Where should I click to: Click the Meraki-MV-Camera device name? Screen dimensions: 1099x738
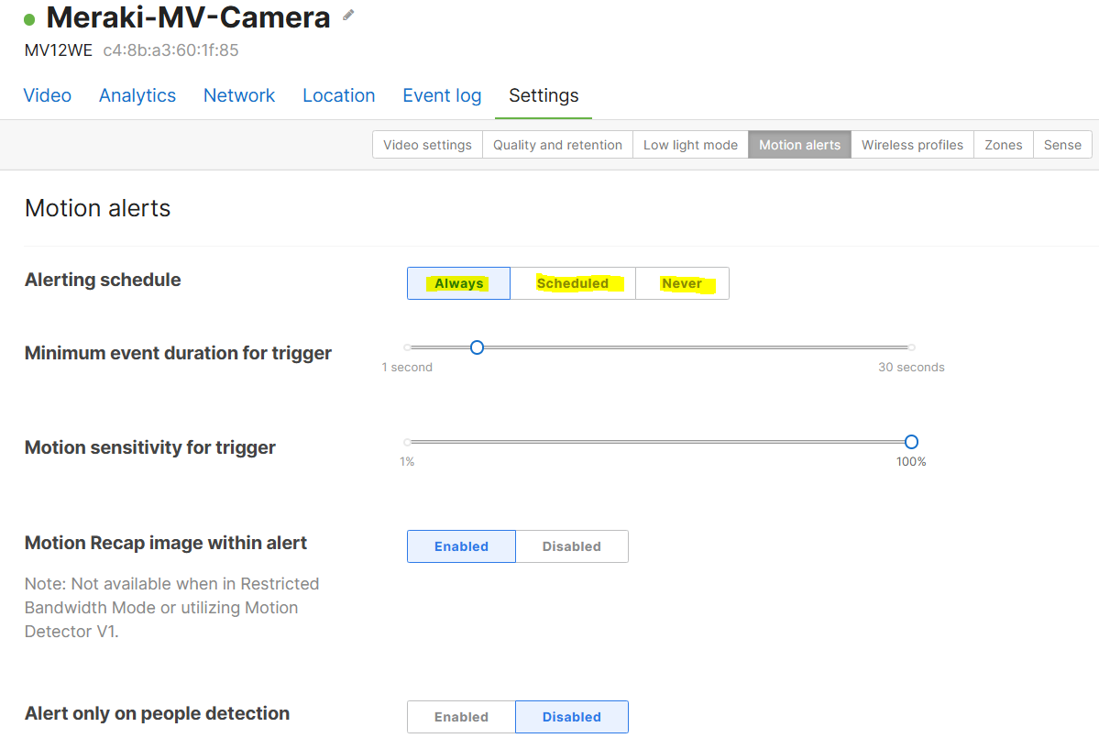188,17
